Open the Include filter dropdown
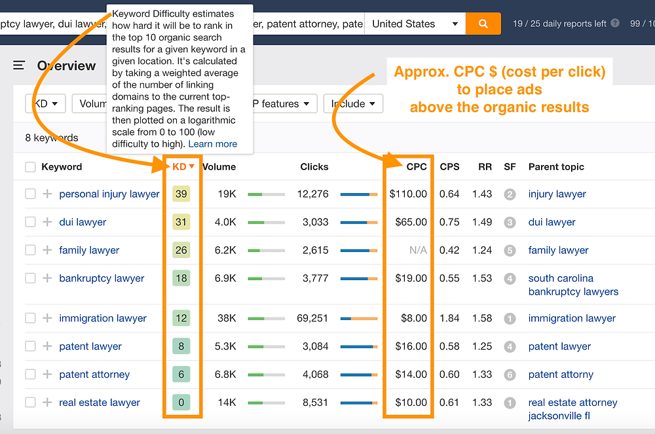This screenshot has height=434, width=655. coord(353,103)
